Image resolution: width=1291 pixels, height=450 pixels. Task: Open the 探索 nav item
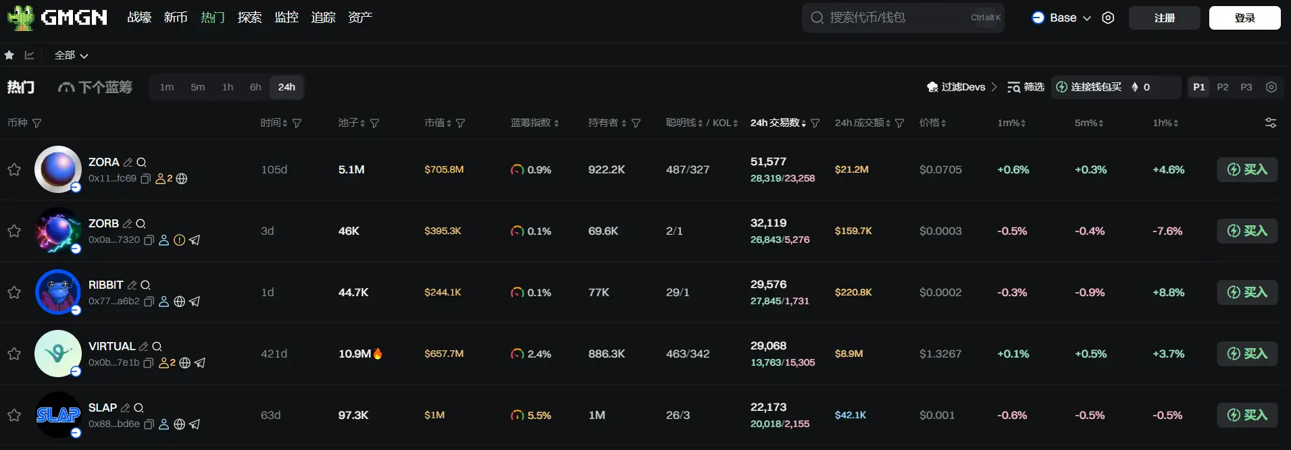[x=249, y=18]
